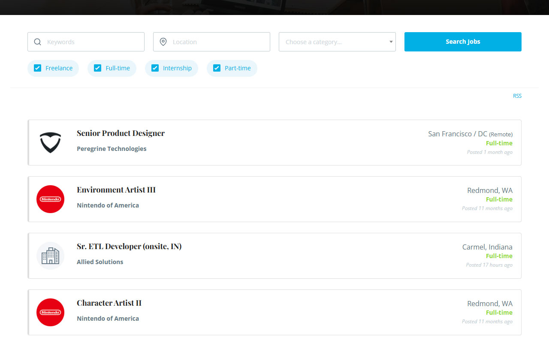Click Posted 11 months ago on Environment Artist row
Screen dimensions: 549x343
(487, 208)
